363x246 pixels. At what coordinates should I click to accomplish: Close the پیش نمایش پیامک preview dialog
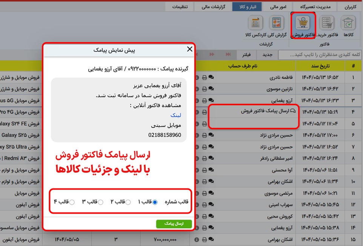pos(189,49)
